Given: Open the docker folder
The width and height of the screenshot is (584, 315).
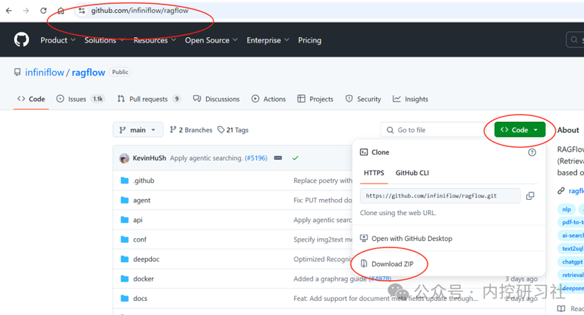Looking at the screenshot, I should point(143,279).
